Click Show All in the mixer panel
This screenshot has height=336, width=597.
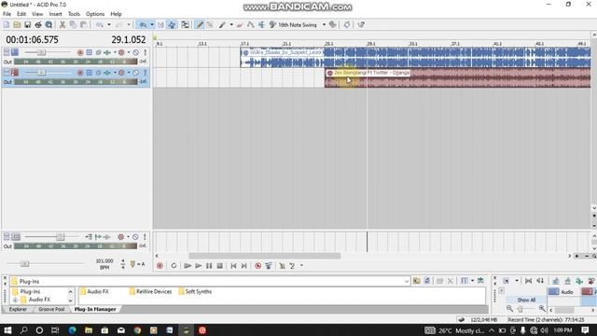tap(526, 300)
